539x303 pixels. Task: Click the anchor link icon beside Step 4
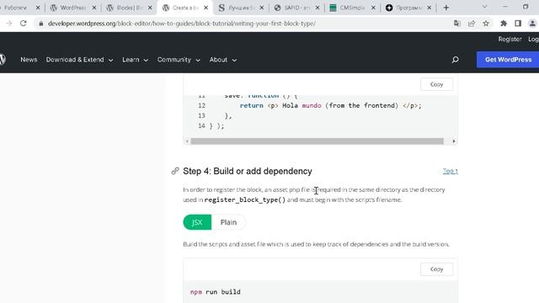[175, 171]
